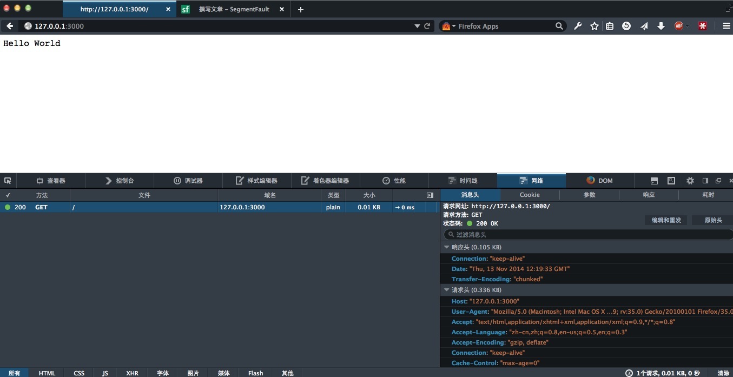Viewport: 733px width, 377px height.
Task: Open the devtools settings gear
Action: [690, 181]
